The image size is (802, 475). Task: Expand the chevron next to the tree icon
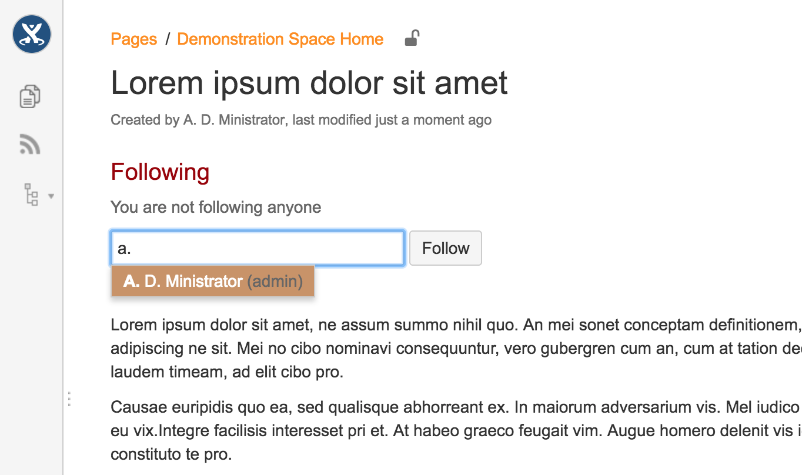pyautogui.click(x=51, y=196)
